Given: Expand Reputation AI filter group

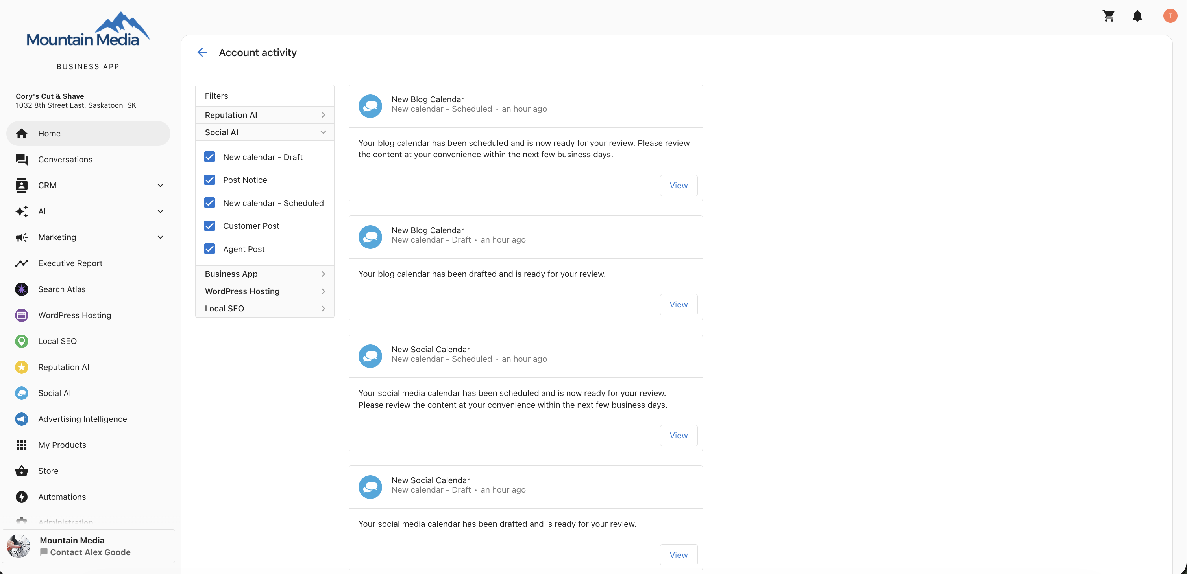Looking at the screenshot, I should (265, 115).
